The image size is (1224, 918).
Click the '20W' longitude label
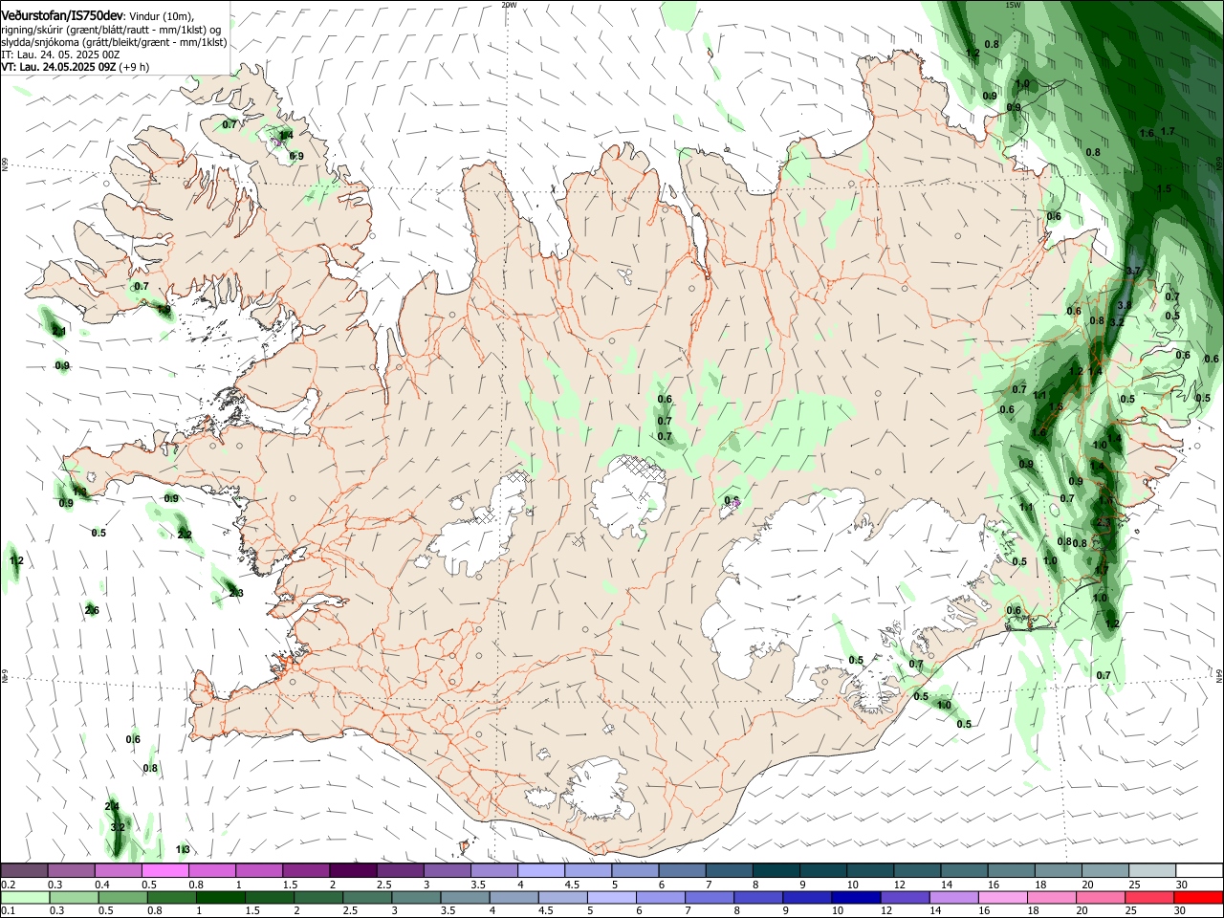click(509, 5)
